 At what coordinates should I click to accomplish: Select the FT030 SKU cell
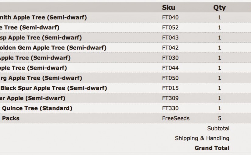pyautogui.click(x=170, y=58)
